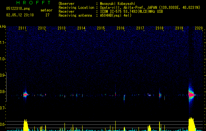Click the Observer label
This screenshot has height=131, width=206.
[66, 4]
